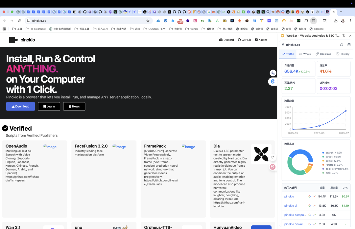This screenshot has width=355, height=229.
Task: Open the image search icon in Chrome toolbar
Action: (324, 21)
